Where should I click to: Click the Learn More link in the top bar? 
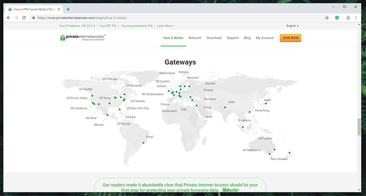165,26
